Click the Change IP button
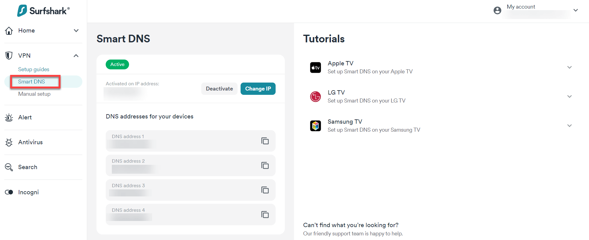589x240 pixels. click(258, 89)
